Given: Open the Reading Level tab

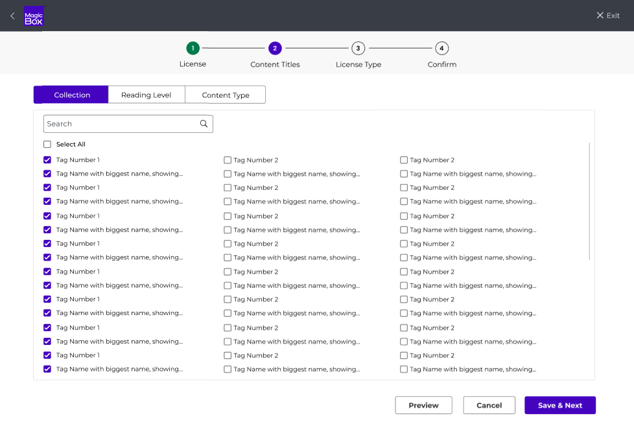Looking at the screenshot, I should tap(147, 95).
